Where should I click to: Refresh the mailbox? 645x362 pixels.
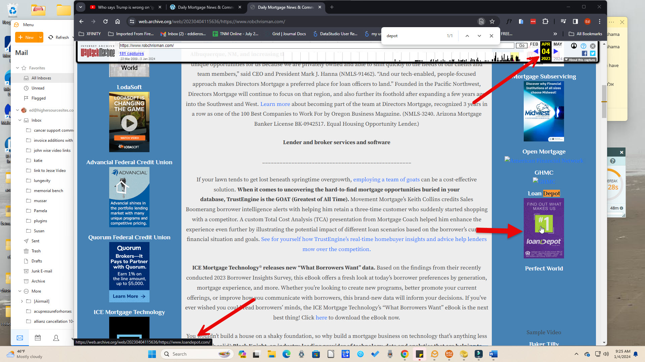pos(59,37)
